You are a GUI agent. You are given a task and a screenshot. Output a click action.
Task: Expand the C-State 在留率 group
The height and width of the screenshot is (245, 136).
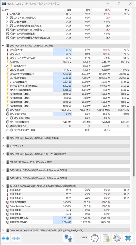coord(3,138)
